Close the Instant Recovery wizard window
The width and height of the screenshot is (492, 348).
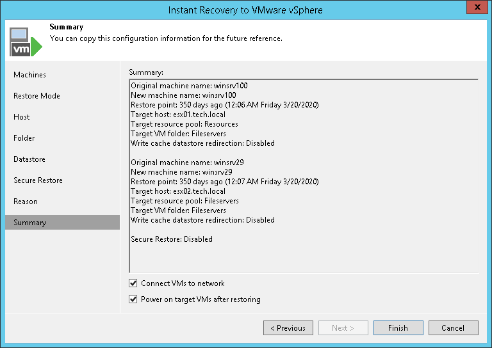[x=475, y=10]
